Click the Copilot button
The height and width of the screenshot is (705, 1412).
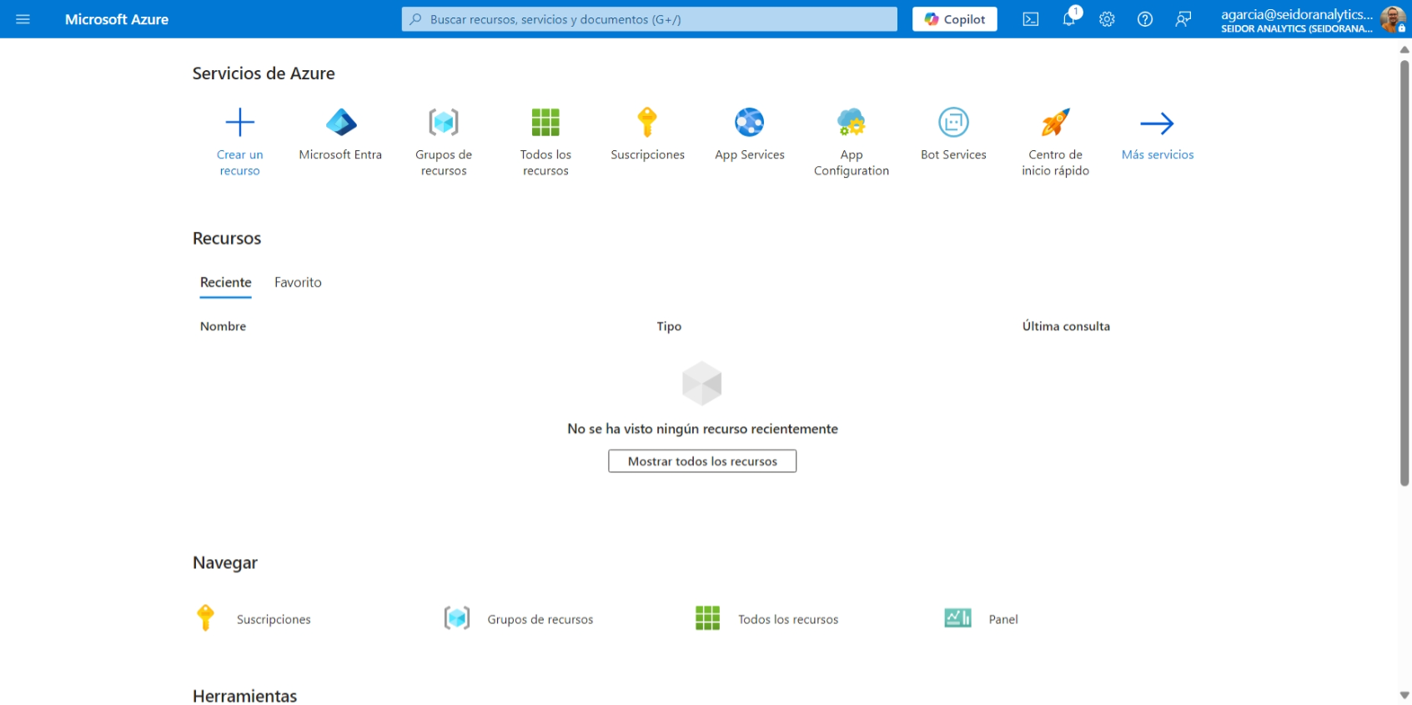tap(954, 19)
